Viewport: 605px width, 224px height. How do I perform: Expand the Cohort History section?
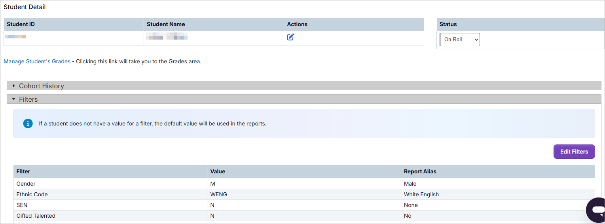pos(42,86)
